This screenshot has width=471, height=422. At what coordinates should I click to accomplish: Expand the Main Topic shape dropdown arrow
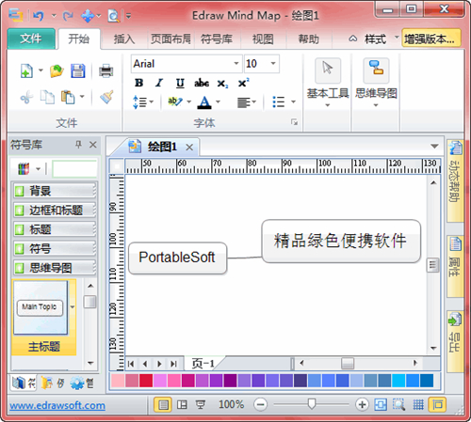(73, 307)
